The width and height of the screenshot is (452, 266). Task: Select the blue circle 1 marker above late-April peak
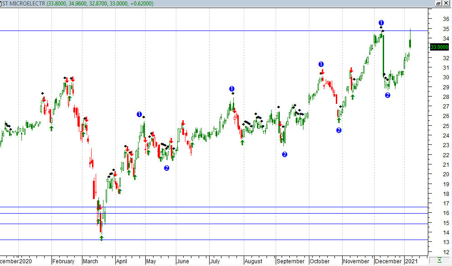click(139, 114)
